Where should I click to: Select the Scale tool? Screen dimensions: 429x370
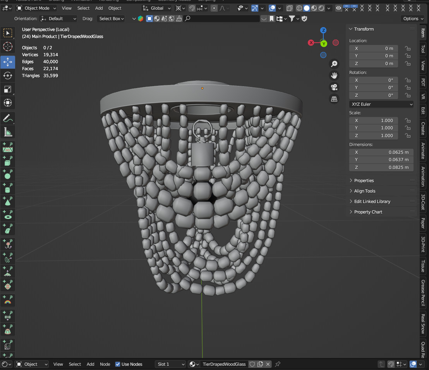[8, 89]
